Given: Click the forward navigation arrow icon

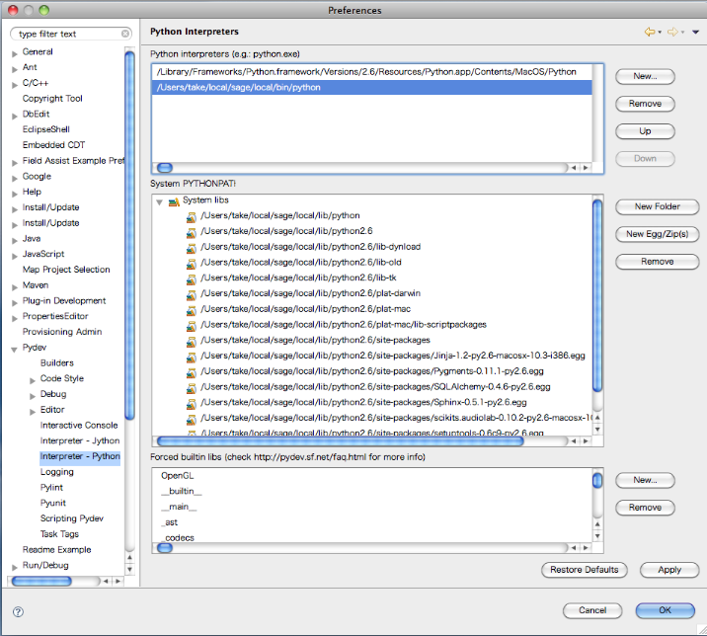Looking at the screenshot, I should click(672, 33).
